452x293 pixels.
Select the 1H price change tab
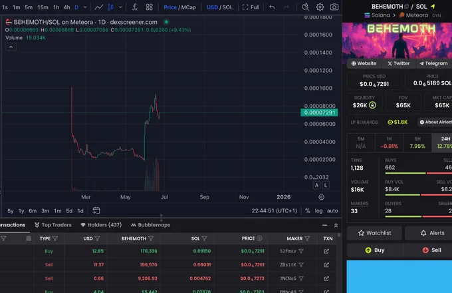pyautogui.click(x=389, y=143)
